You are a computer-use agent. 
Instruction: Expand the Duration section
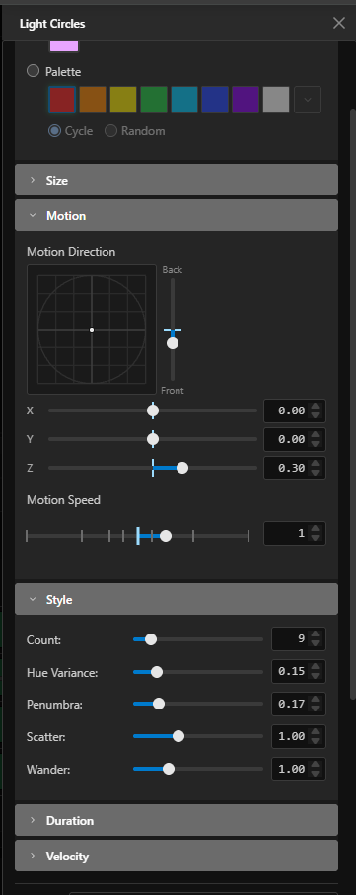(x=177, y=820)
